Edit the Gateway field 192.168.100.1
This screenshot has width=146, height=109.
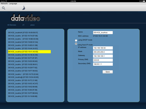pyautogui.click(x=103, y=56)
